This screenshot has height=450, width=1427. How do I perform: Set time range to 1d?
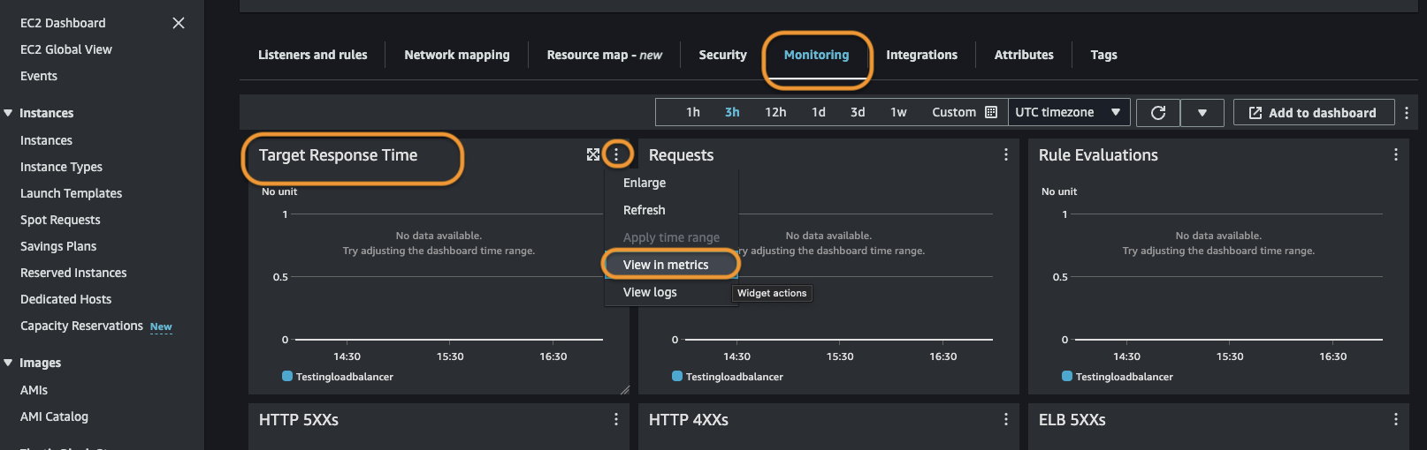(819, 112)
